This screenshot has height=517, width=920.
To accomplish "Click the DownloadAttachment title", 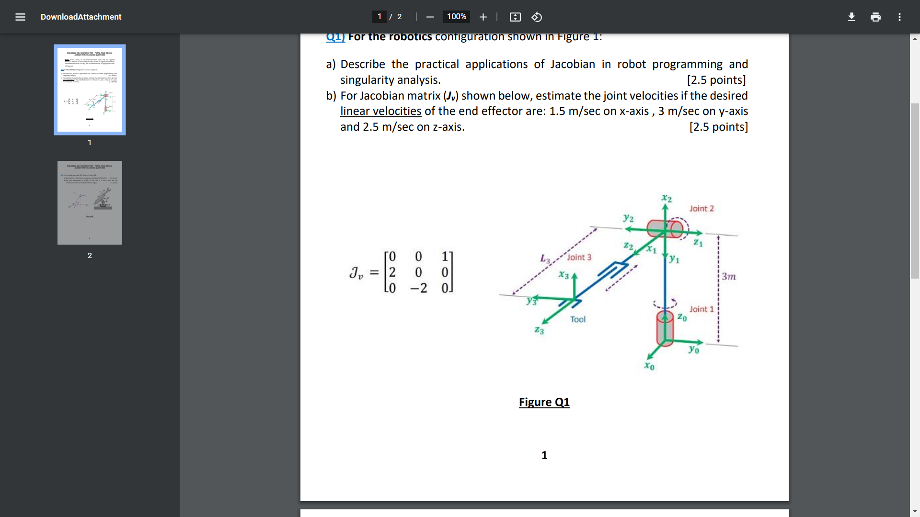I will point(80,17).
